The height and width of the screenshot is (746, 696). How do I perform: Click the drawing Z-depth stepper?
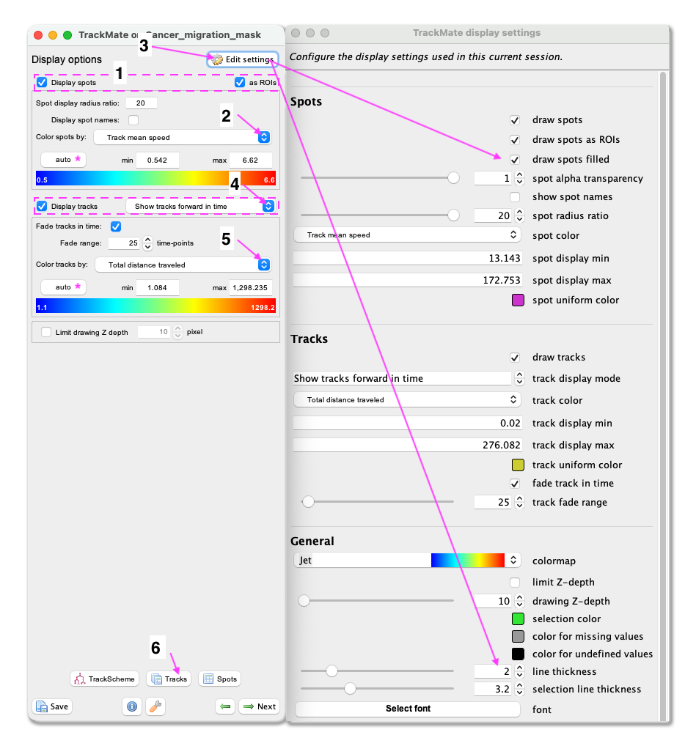(x=519, y=601)
